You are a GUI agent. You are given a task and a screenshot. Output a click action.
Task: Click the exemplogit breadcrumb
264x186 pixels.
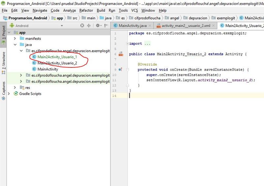pos(223,18)
